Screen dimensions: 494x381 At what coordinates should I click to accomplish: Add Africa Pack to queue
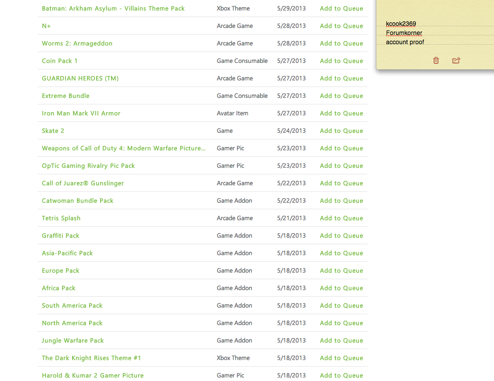pyautogui.click(x=341, y=288)
